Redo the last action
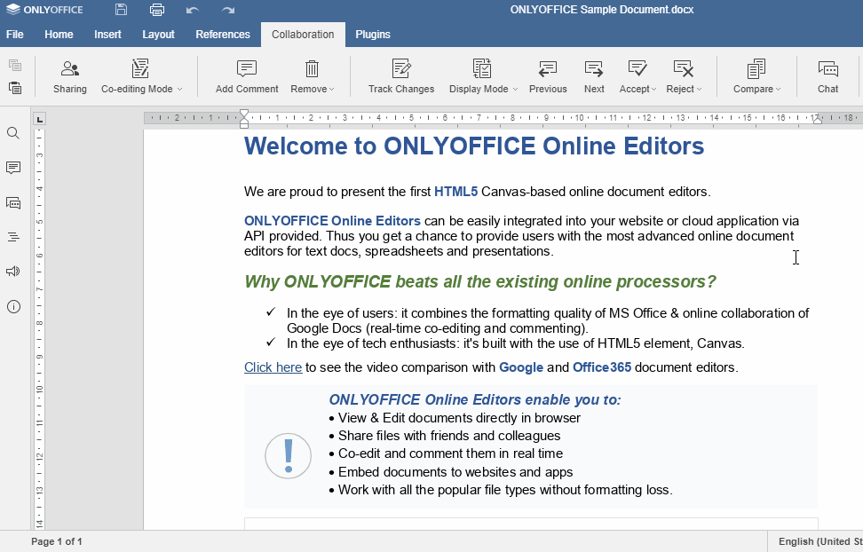 point(228,10)
